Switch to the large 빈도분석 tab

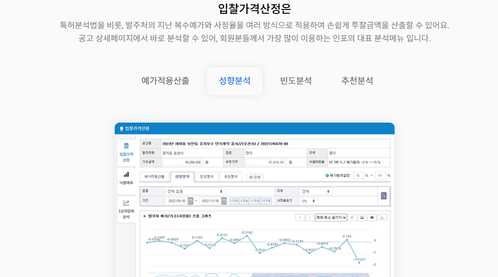click(x=295, y=81)
